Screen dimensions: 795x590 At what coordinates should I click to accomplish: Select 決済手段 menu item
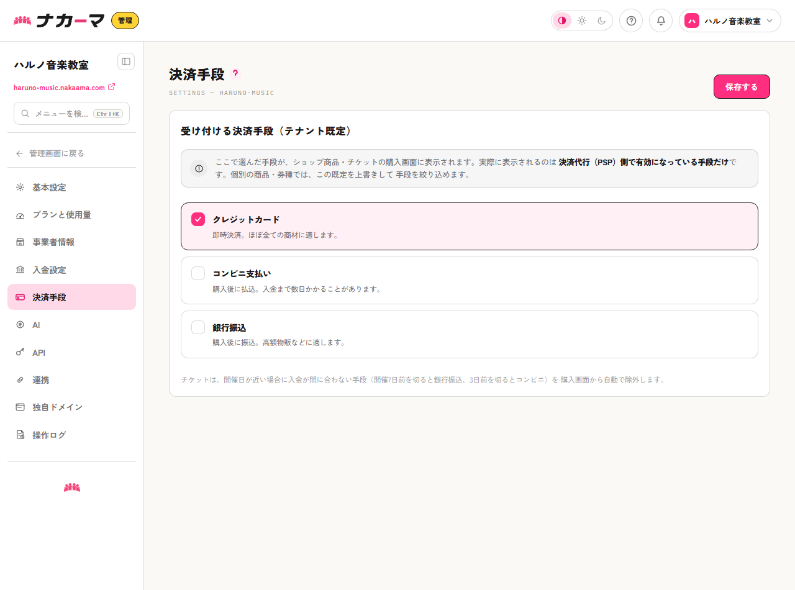click(71, 297)
